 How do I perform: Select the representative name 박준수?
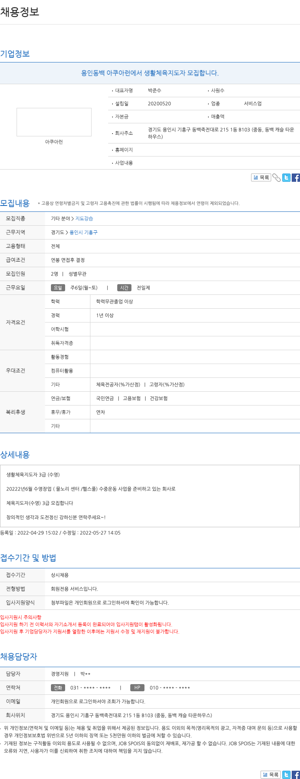click(154, 91)
